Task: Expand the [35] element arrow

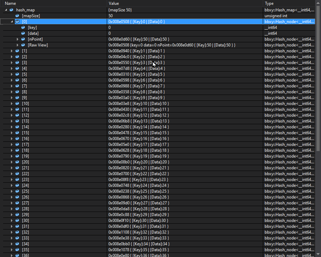Action: coord(12,250)
